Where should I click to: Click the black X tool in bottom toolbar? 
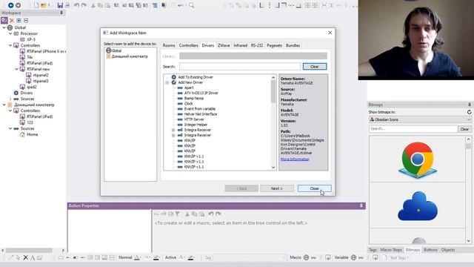25,257
